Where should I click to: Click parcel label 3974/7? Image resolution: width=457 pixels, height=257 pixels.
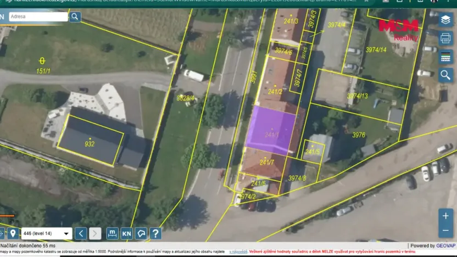[298, 78]
